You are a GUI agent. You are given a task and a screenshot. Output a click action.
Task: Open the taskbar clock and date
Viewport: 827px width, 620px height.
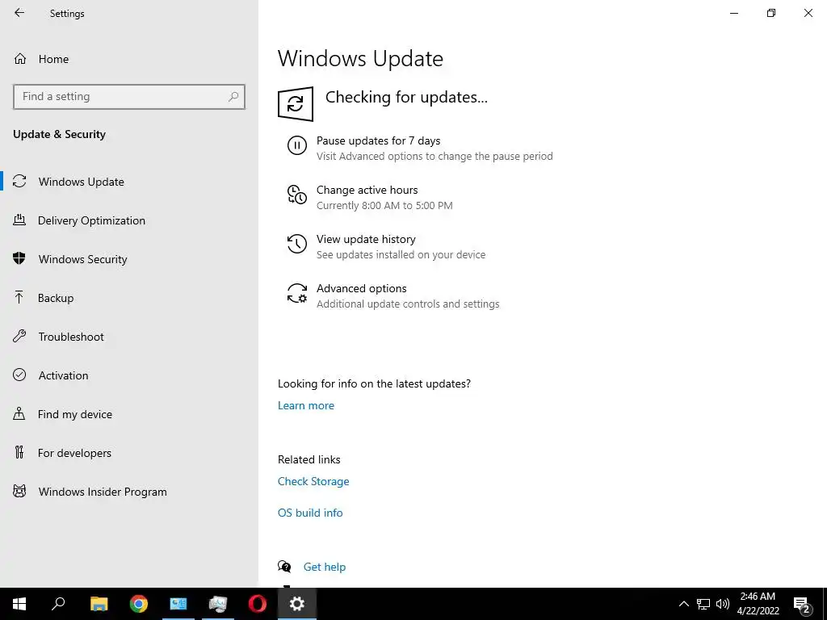758,604
